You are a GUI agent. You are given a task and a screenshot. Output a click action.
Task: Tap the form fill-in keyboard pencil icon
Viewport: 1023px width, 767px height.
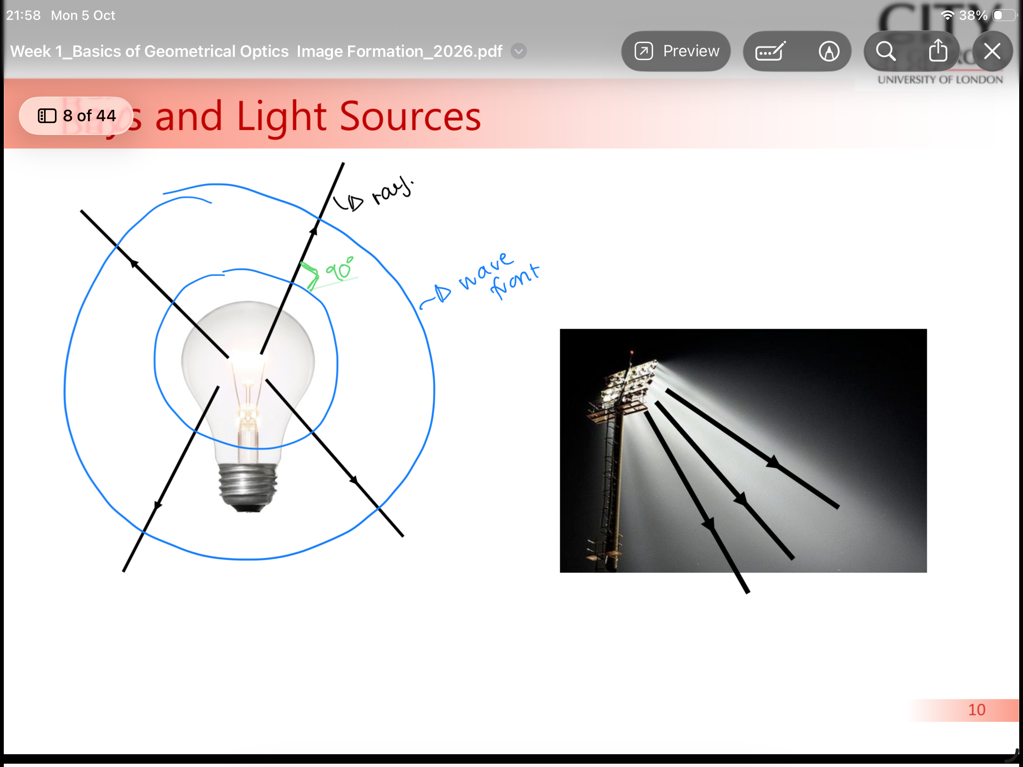pyautogui.click(x=771, y=51)
